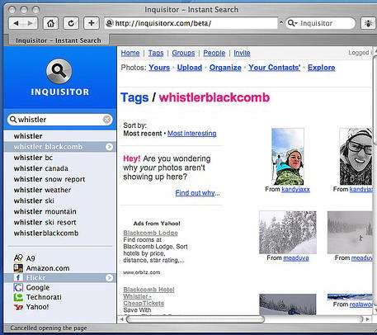The width and height of the screenshot is (377, 335).
Task: Open the first meaduva user link
Action: [296, 258]
